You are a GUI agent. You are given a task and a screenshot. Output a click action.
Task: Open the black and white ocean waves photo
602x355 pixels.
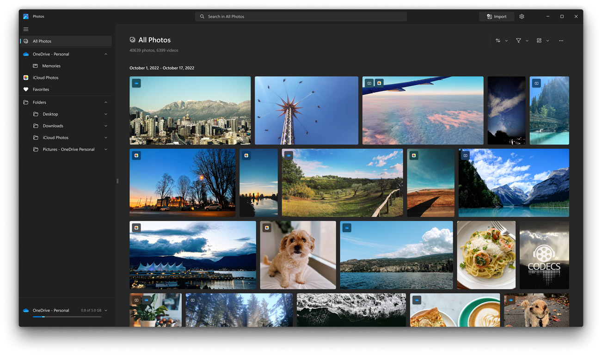[x=351, y=310]
